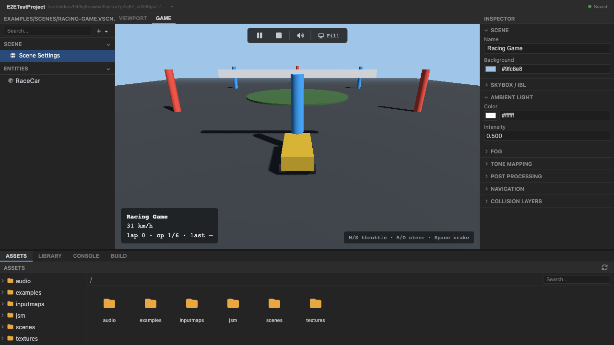
Task: Edit the Background hex value field
Action: [555, 69]
